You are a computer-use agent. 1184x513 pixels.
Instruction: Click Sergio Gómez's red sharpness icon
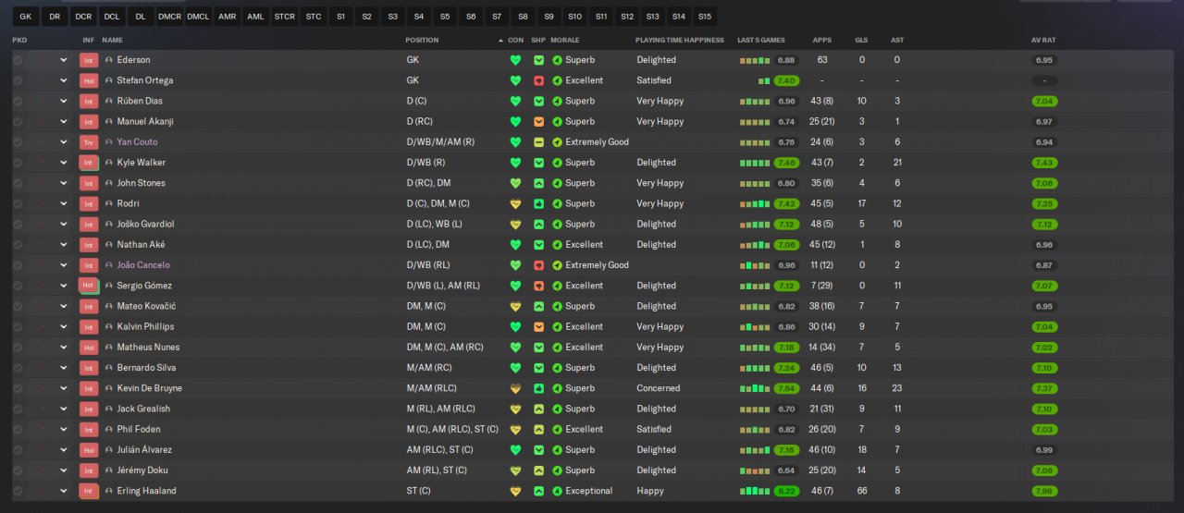[538, 286]
